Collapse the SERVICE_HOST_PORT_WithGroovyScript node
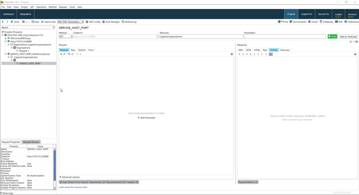 [x=5, y=54]
